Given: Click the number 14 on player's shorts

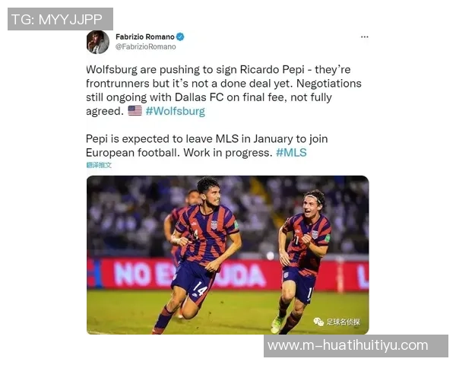Looking at the screenshot, I should click(200, 288).
